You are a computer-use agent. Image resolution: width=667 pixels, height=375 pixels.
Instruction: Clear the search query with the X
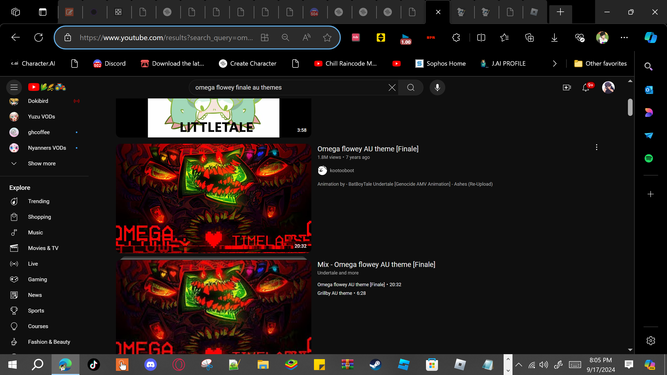coord(392,87)
